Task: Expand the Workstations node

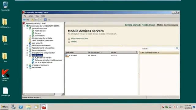Action: [30, 36]
